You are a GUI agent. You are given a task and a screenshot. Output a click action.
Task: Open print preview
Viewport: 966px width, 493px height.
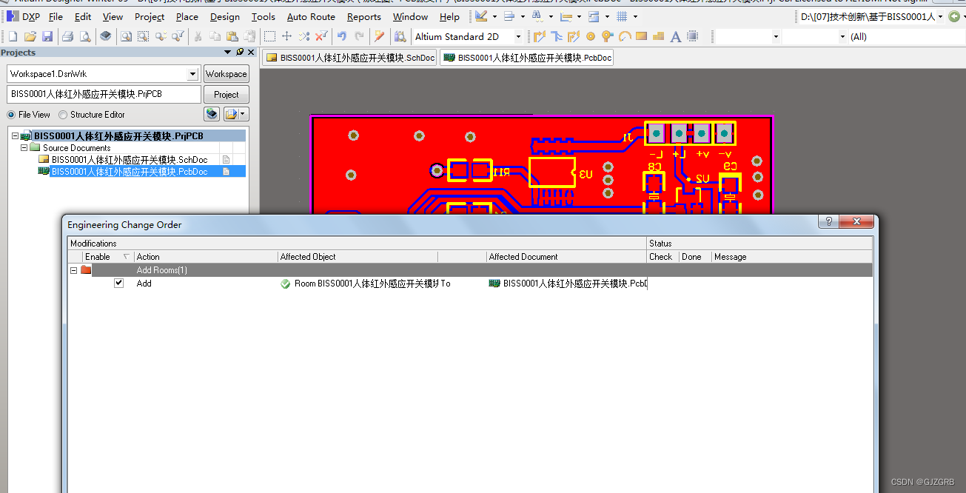pos(85,36)
